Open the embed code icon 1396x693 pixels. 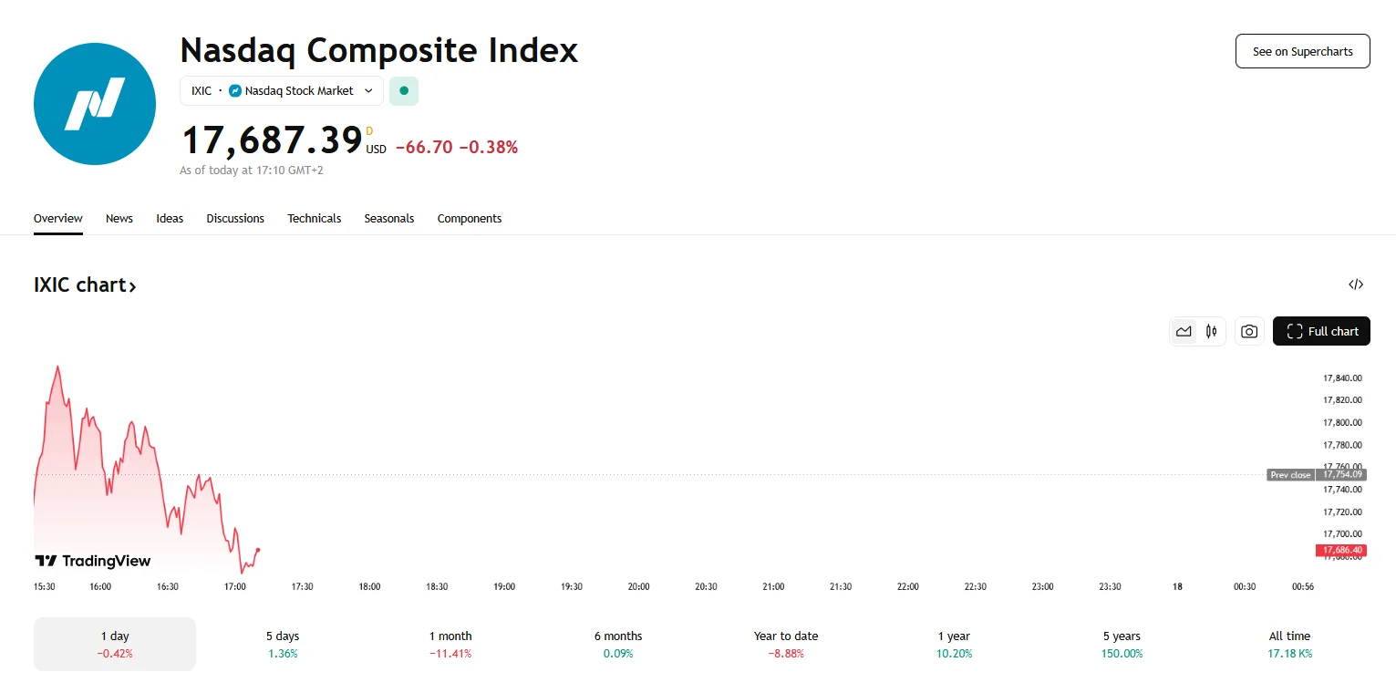click(1356, 284)
